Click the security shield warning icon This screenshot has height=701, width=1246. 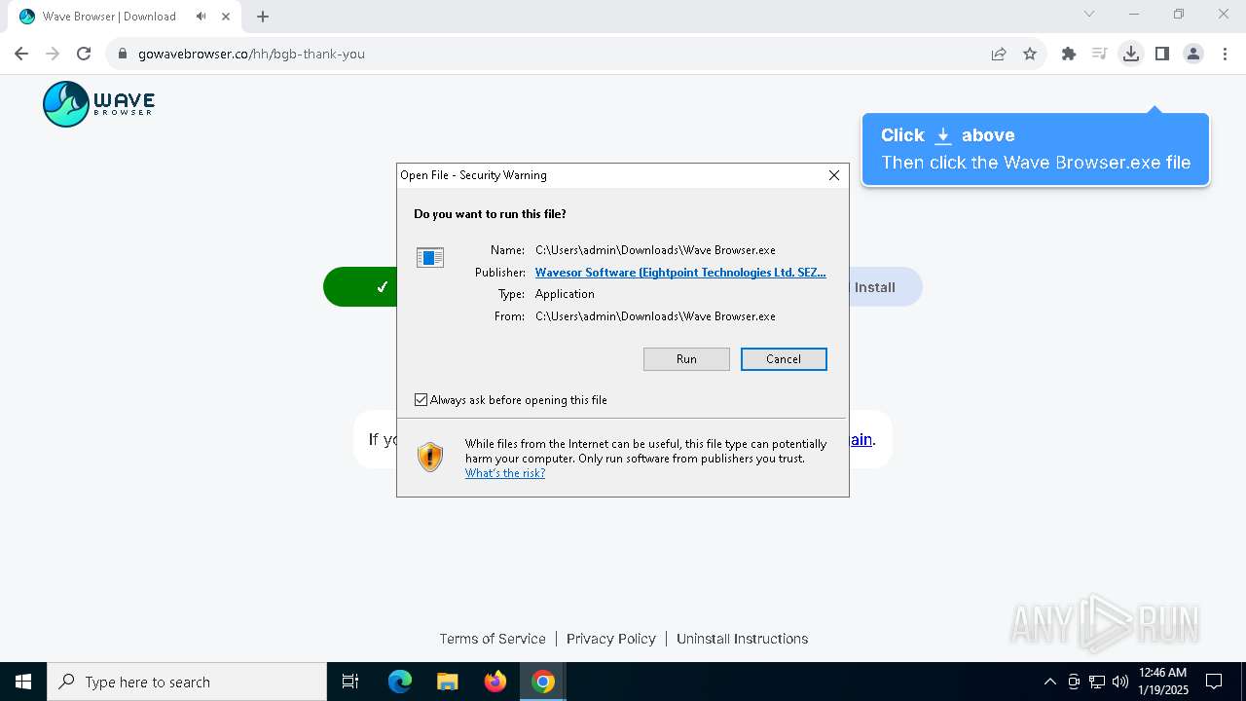coord(430,457)
